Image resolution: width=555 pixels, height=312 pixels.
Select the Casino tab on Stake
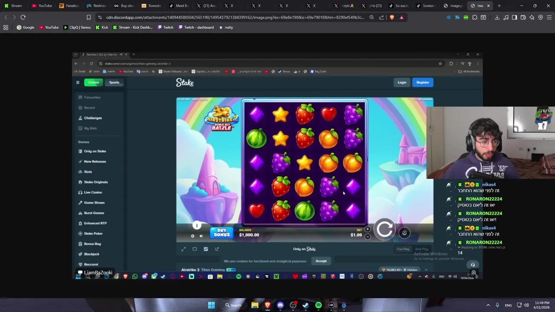coord(94,82)
